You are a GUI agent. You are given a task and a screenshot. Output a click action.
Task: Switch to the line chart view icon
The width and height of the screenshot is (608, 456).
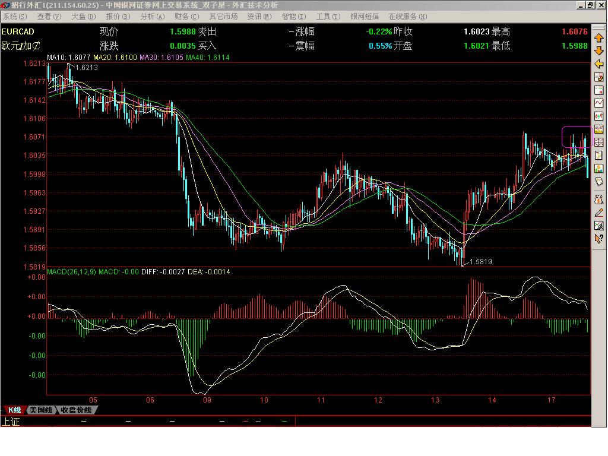(599, 103)
